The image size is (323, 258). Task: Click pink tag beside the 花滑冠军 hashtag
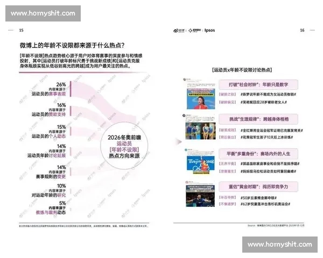[227, 137]
